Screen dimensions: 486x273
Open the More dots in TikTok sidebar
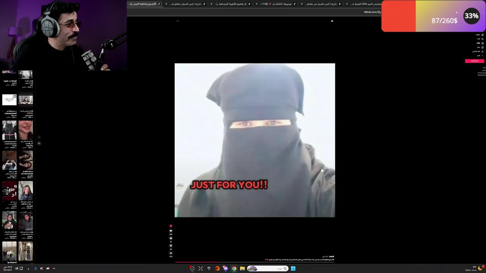(483, 56)
